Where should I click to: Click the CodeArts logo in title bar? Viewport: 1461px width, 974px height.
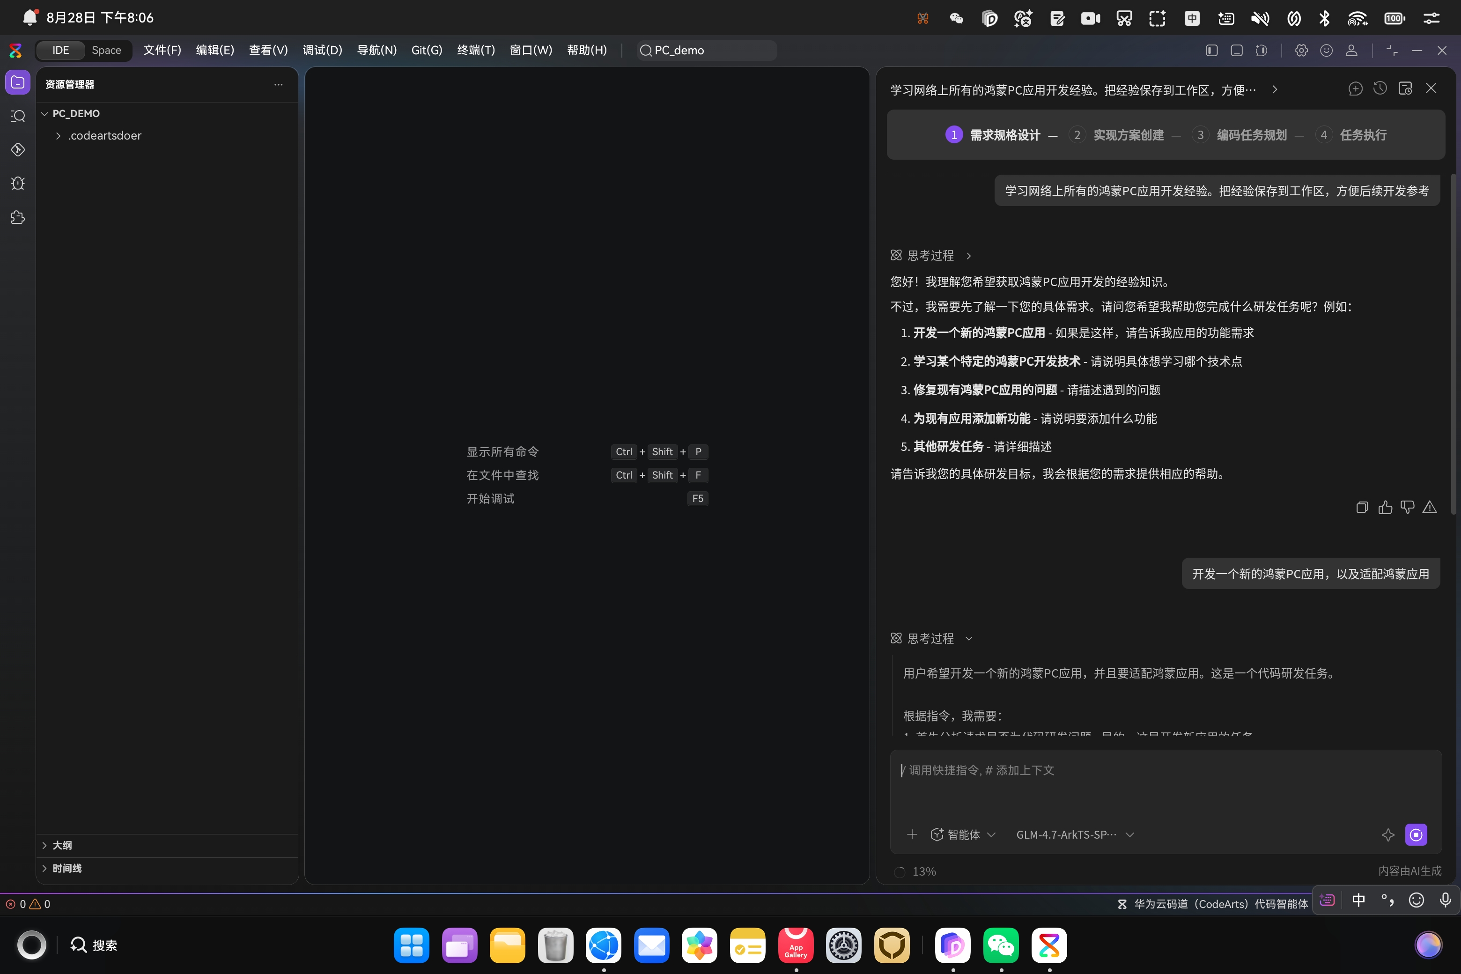[x=15, y=50]
